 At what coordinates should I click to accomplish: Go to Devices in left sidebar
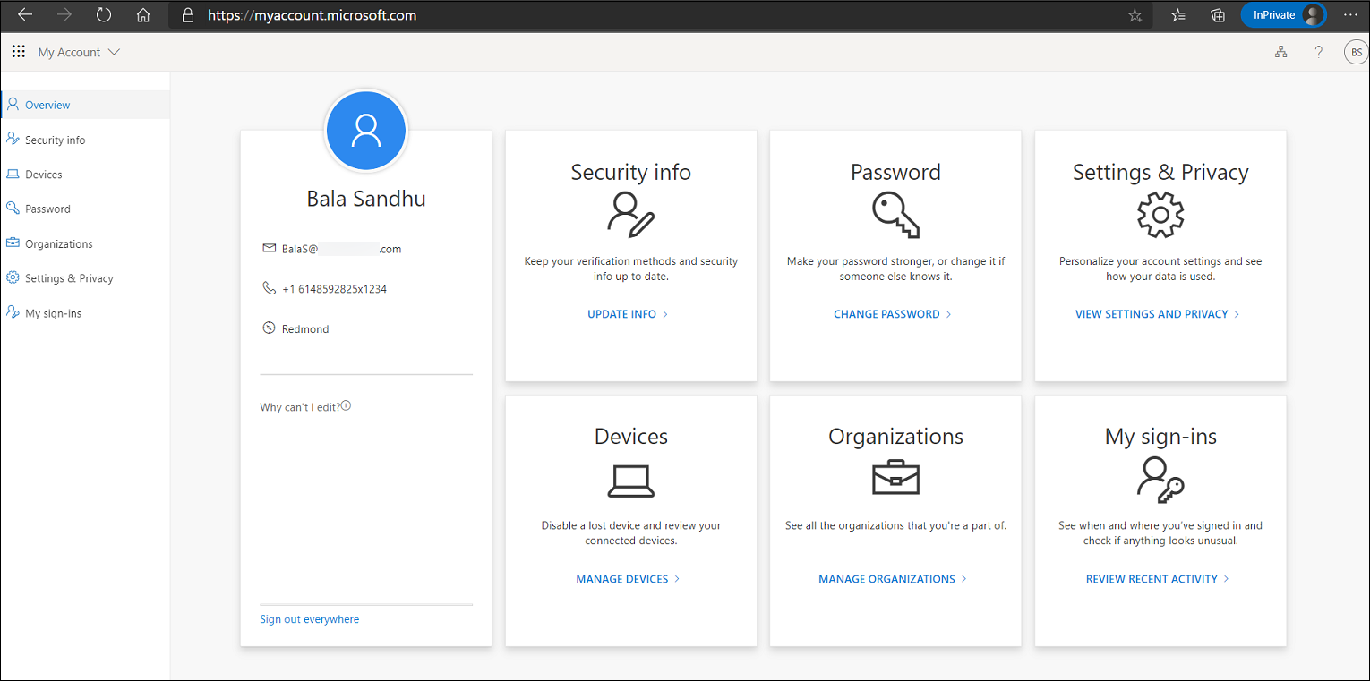(44, 175)
